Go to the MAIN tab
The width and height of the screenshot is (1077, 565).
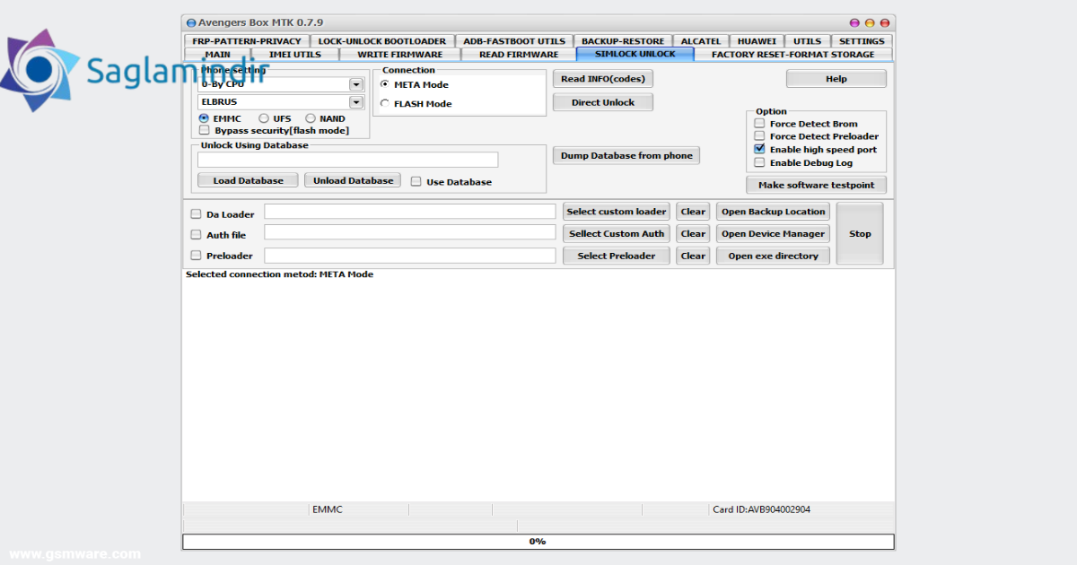217,55
